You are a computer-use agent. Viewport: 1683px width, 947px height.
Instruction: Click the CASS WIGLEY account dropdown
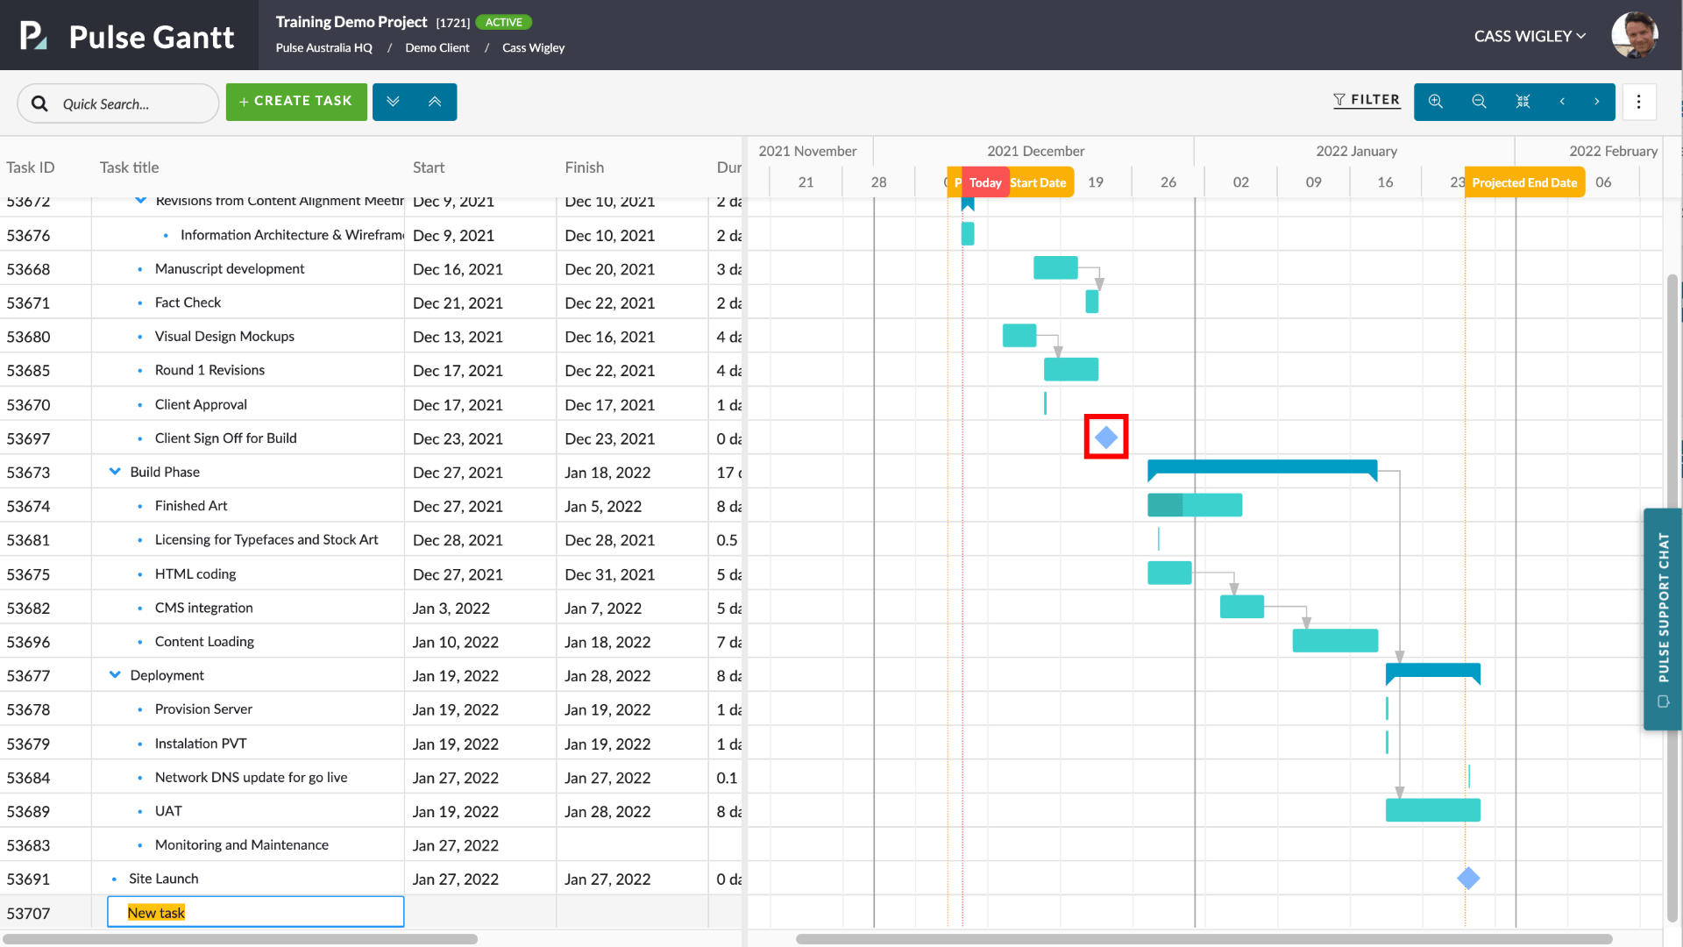1530,35
